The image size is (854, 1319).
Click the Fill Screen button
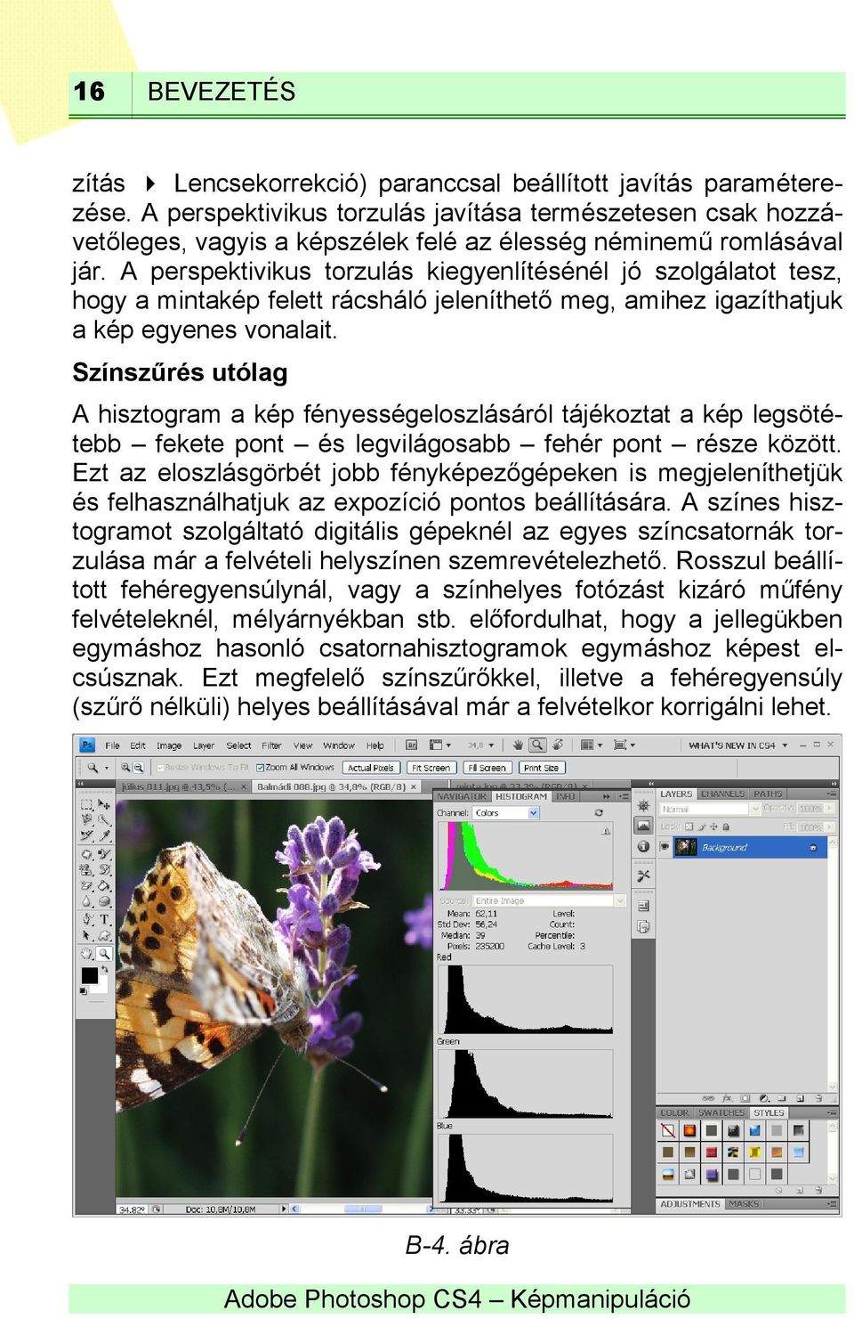(x=487, y=768)
